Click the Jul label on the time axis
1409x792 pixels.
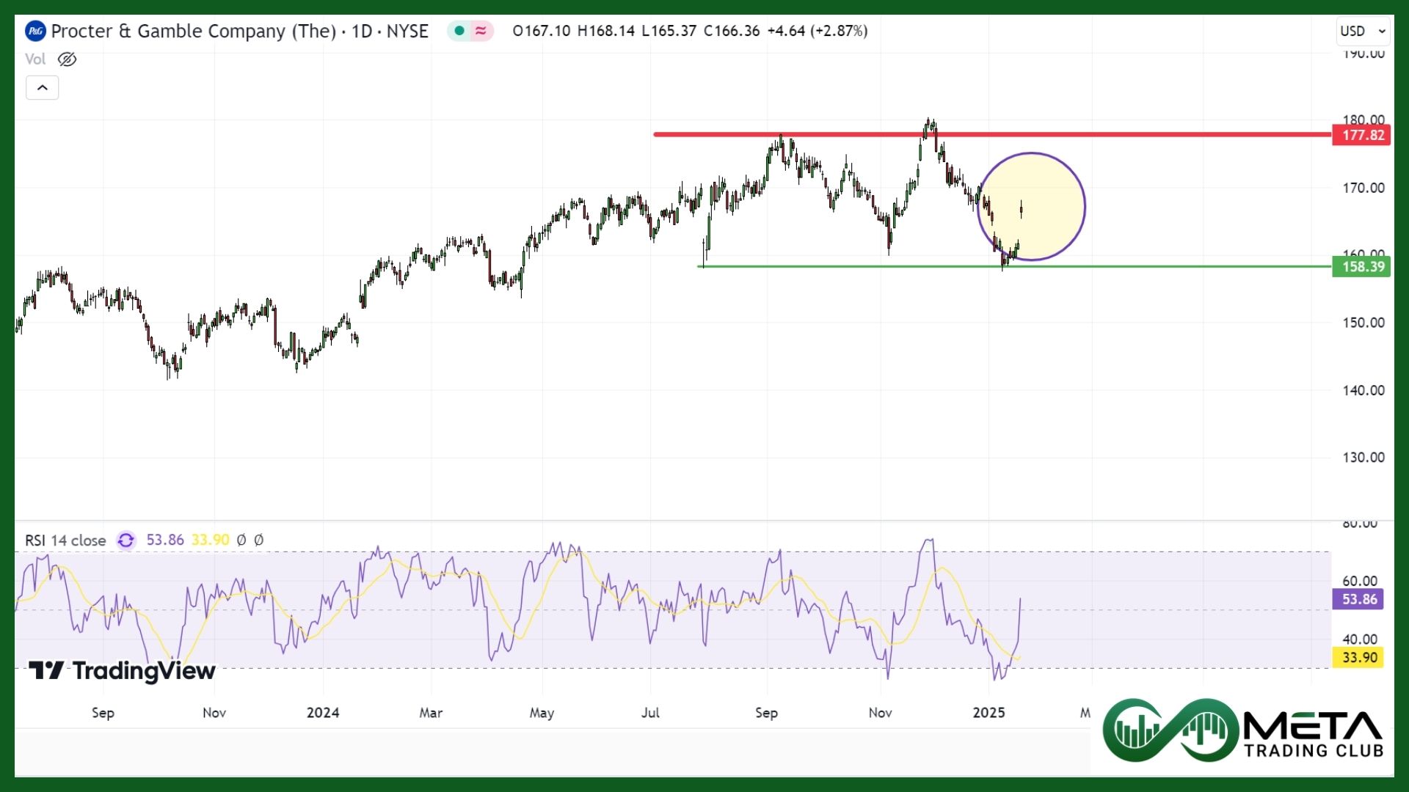click(x=650, y=713)
